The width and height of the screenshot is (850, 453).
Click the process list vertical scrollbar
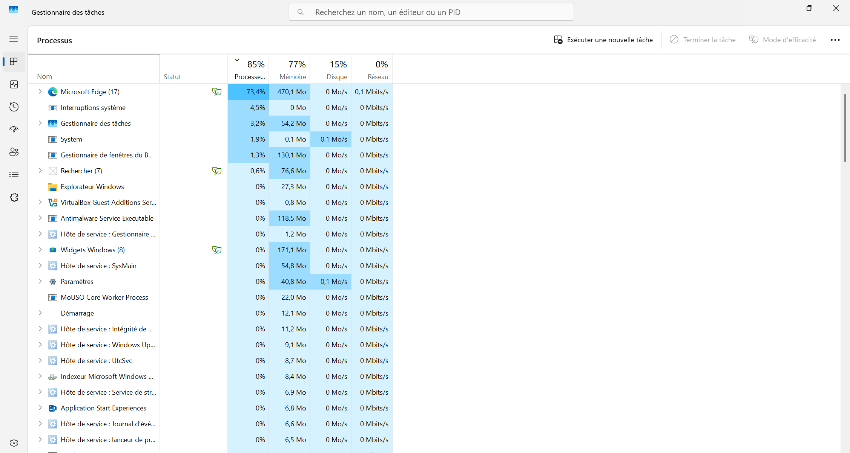click(x=845, y=128)
